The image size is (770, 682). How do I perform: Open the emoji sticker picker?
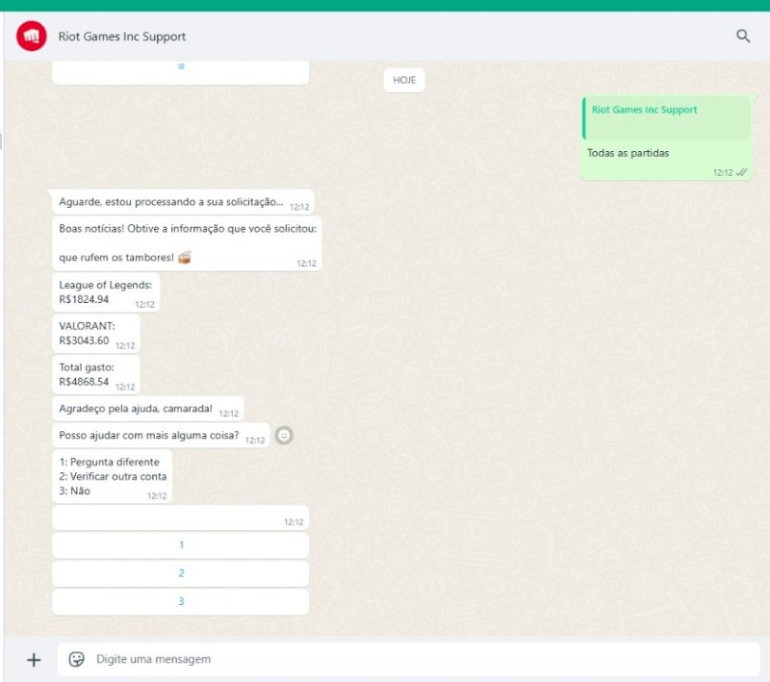pos(77,660)
